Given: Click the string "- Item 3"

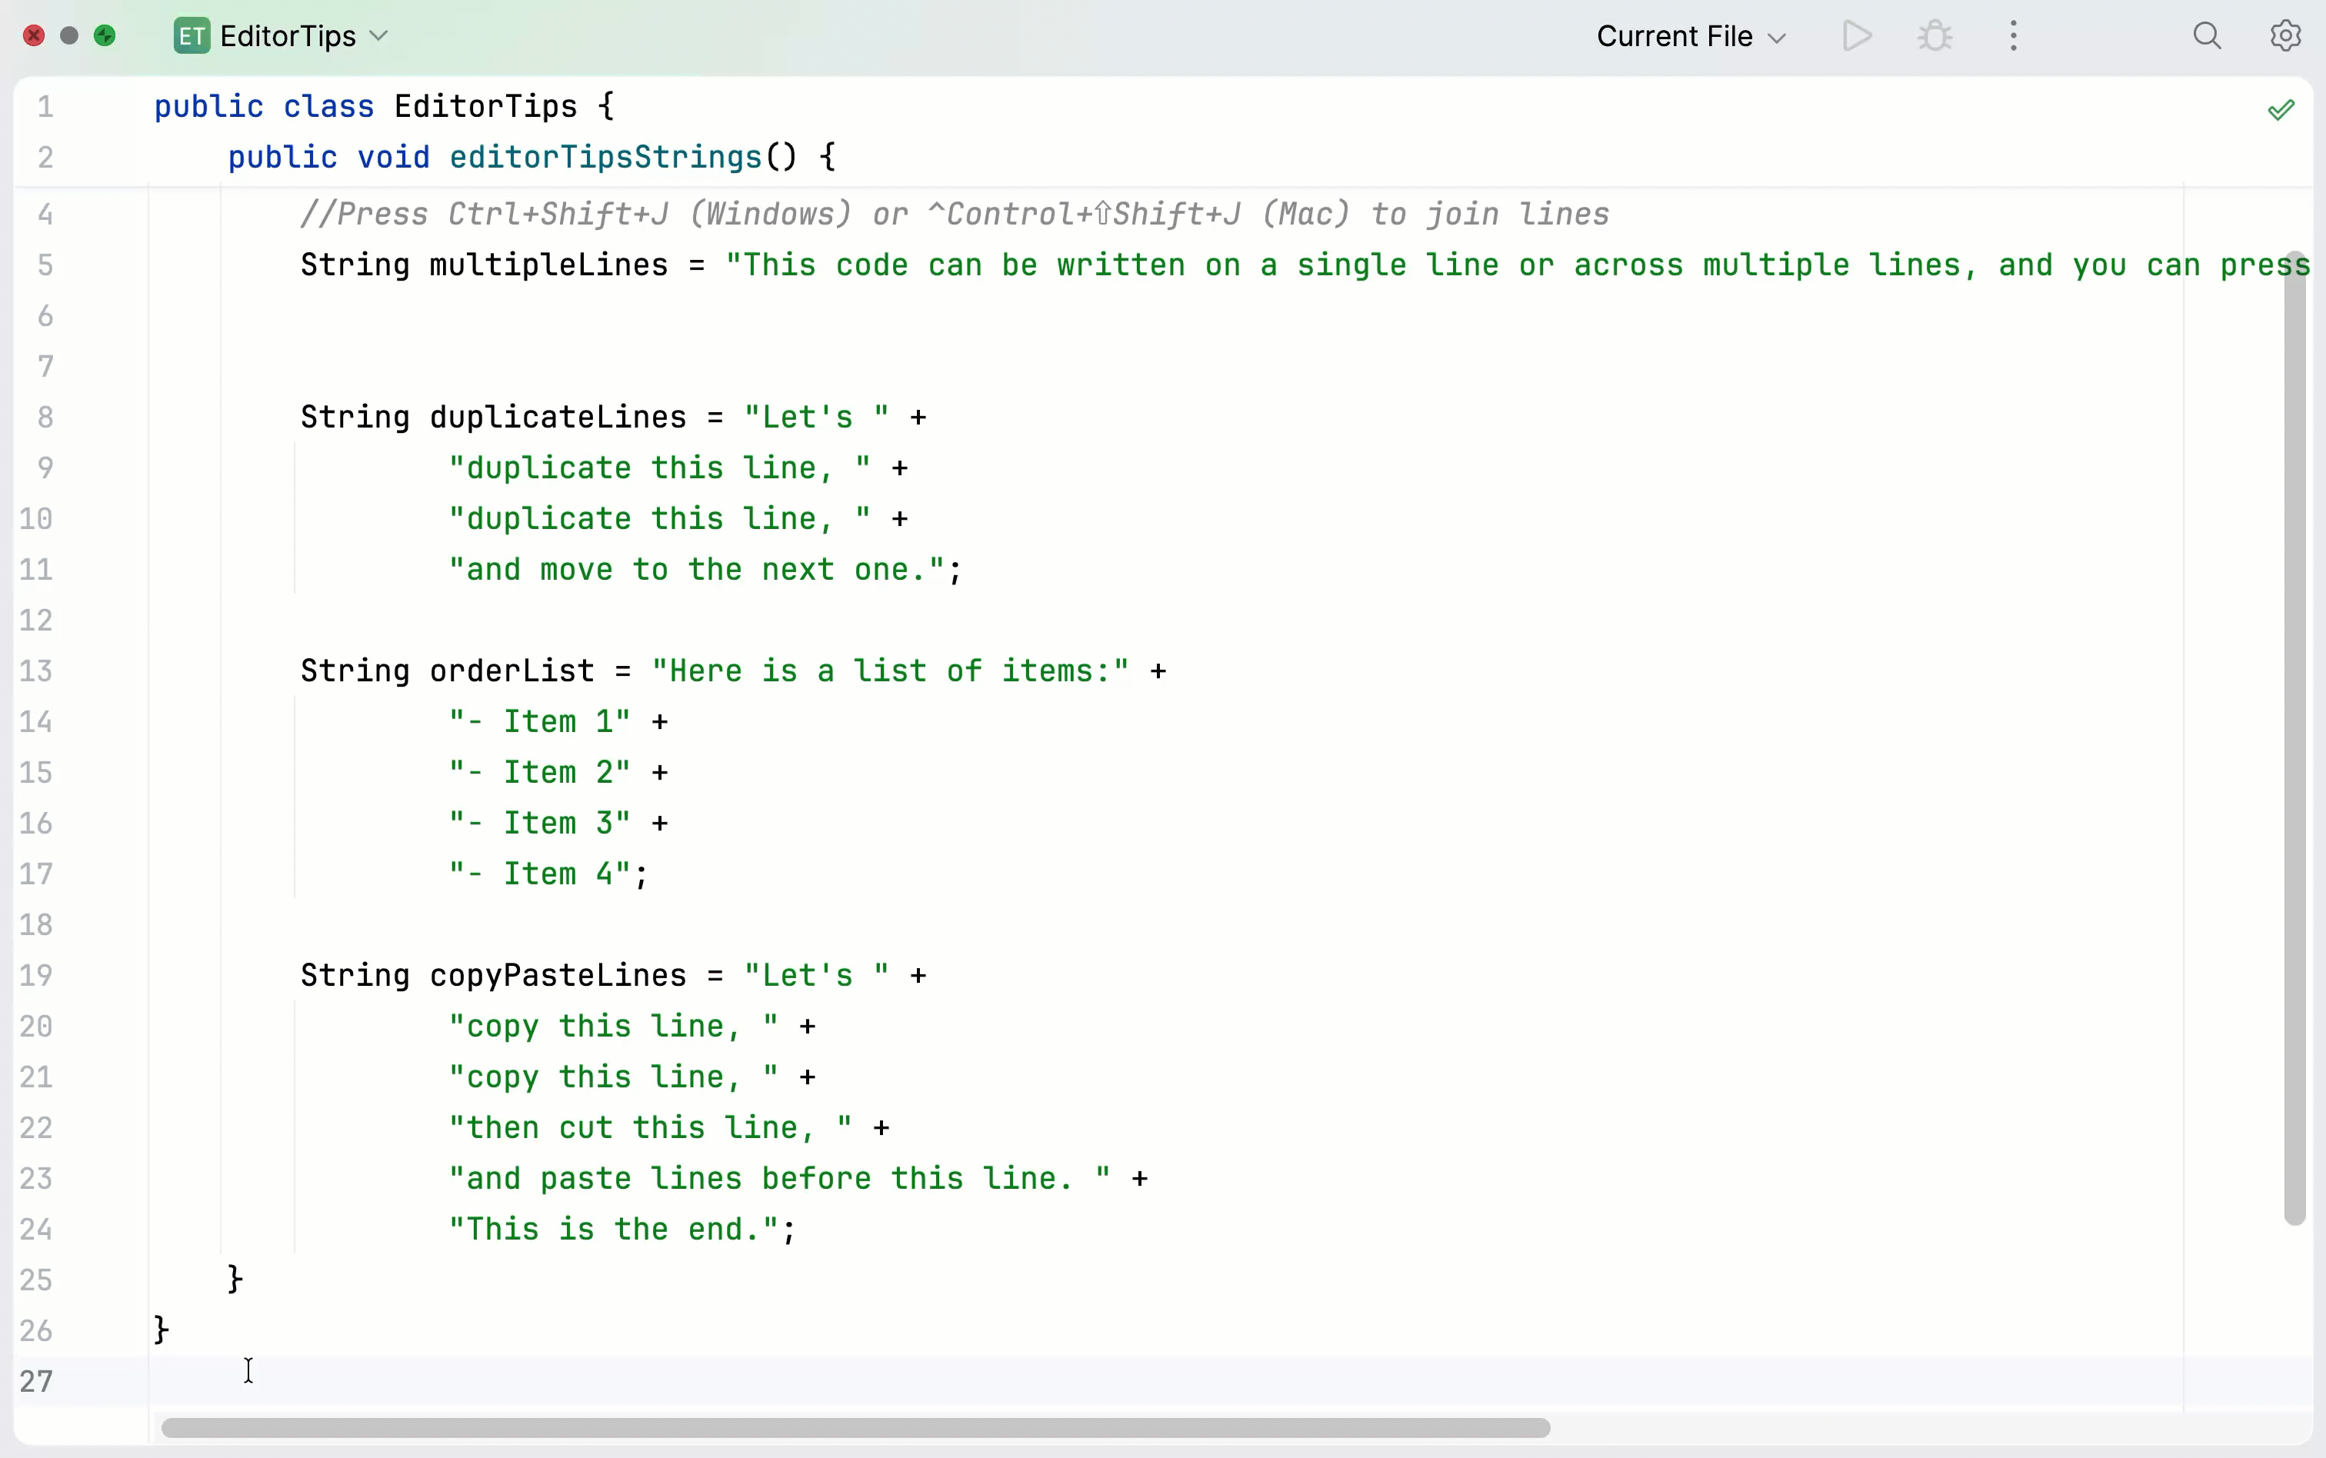Looking at the screenshot, I should pos(540,824).
